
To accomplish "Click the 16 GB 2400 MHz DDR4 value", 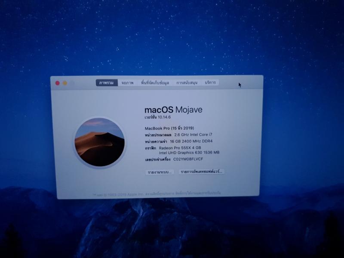I will tap(191, 141).
